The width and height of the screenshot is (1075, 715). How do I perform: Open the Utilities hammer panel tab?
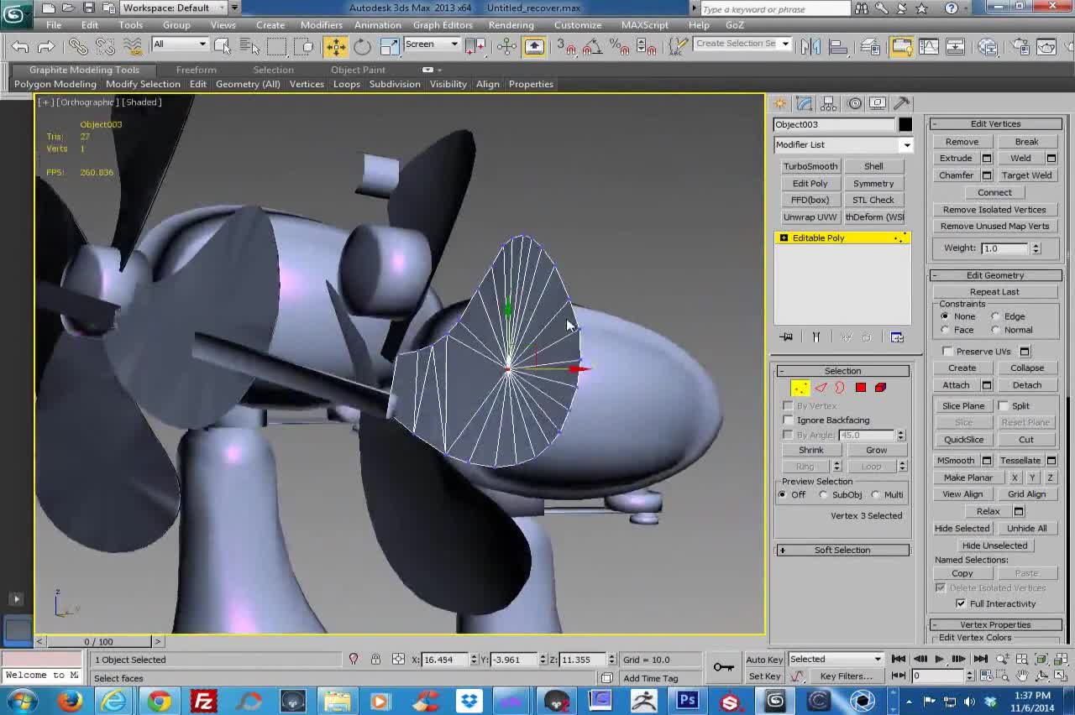tap(902, 103)
